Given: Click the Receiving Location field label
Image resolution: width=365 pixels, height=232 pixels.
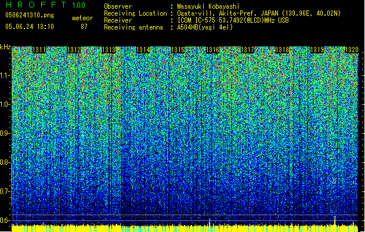Looking at the screenshot, I should tap(135, 13).
